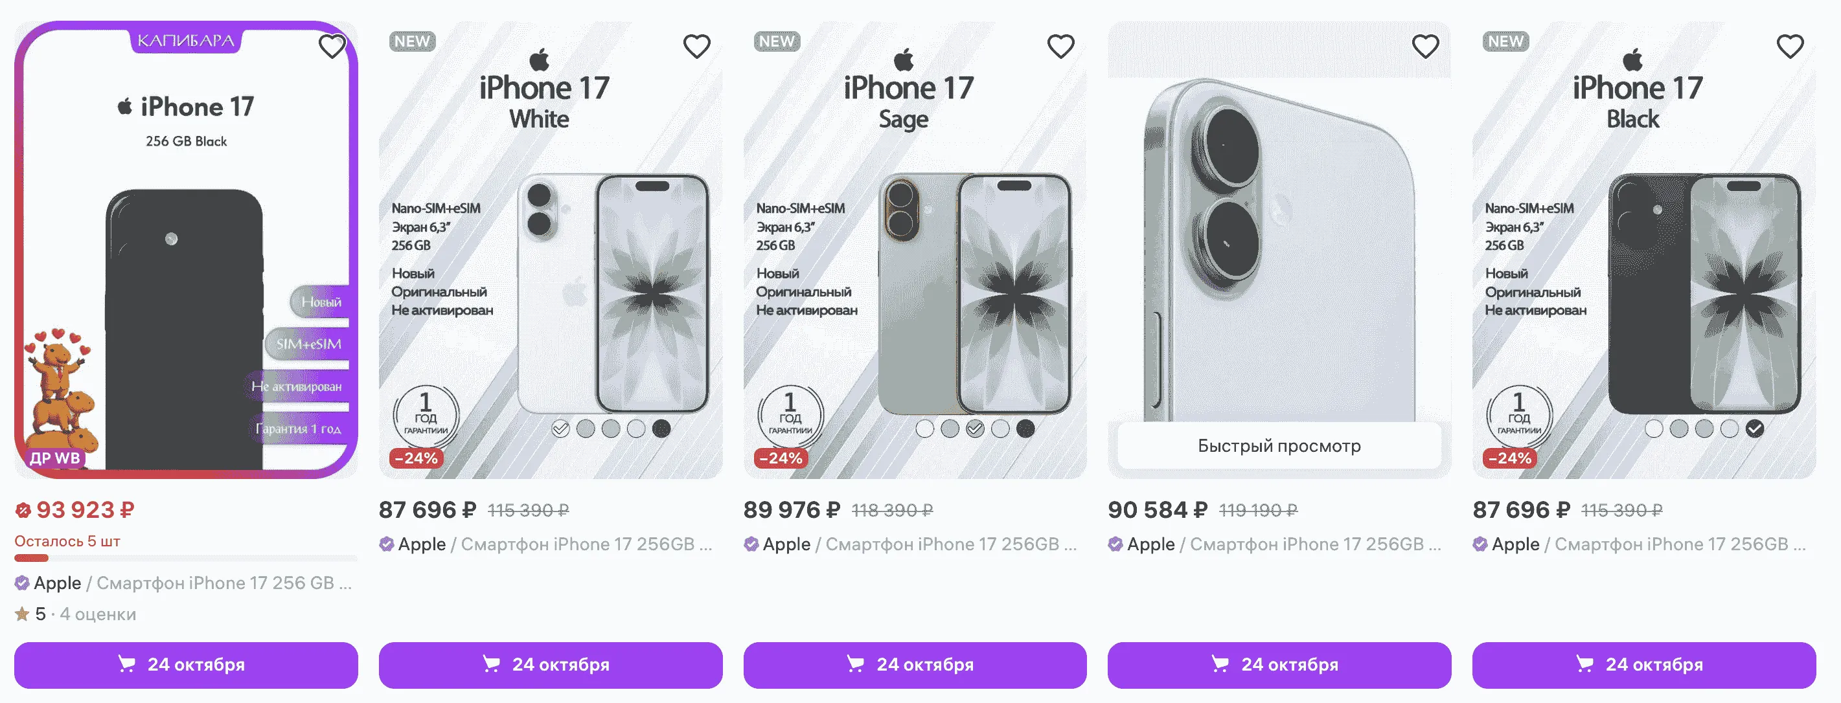
Task: Open iPhone 17 White product image
Action: pyautogui.click(x=551, y=250)
